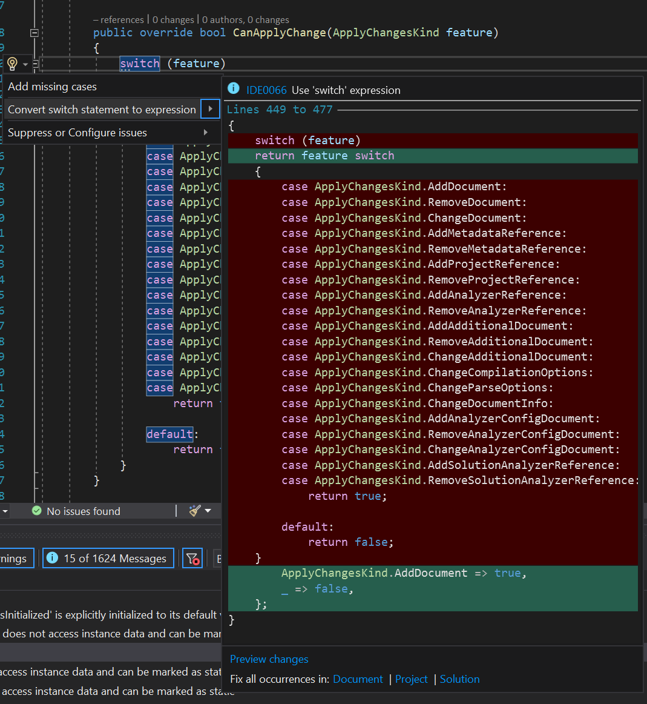The image size is (647, 704).
Task: Fix all occurrences in Solution
Action: (459, 679)
